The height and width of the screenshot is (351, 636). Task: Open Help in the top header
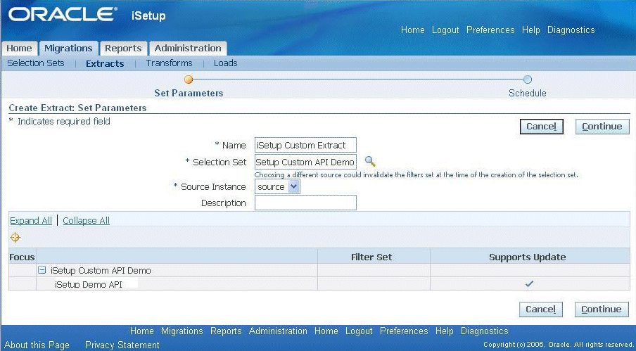point(530,30)
